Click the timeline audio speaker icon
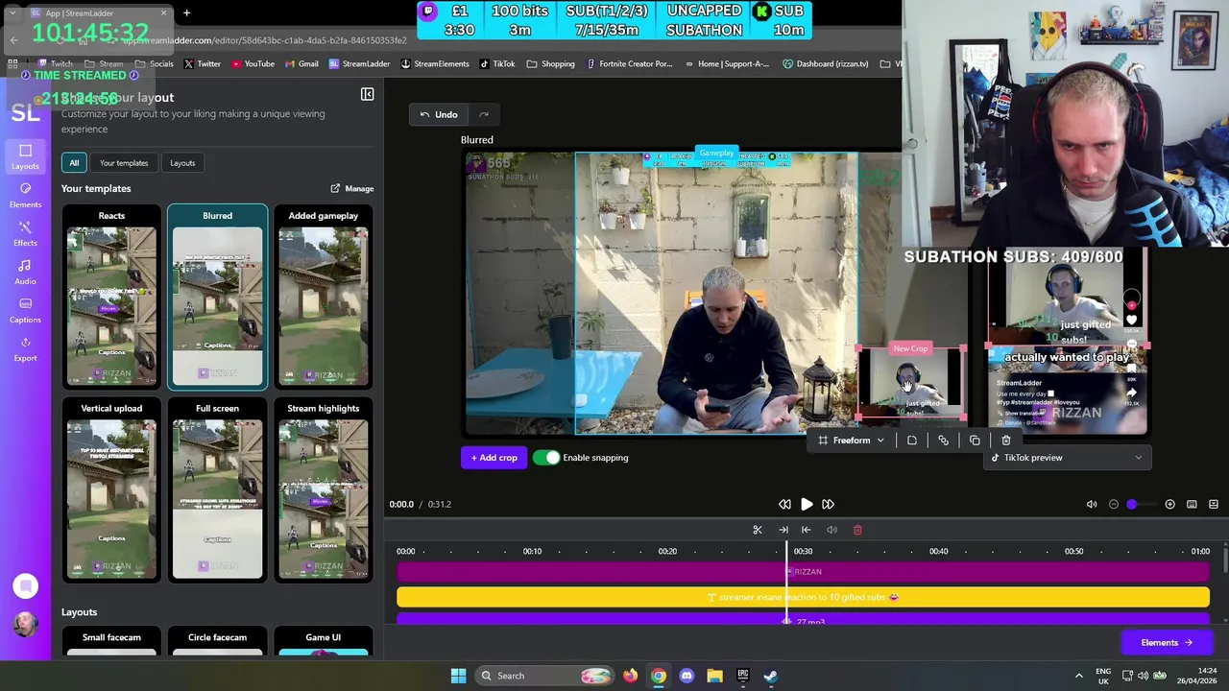1229x691 pixels. click(831, 530)
